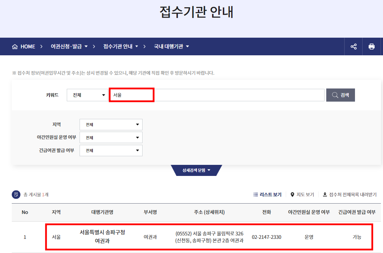Click the document icon next to 총 게시물
The width and height of the screenshot is (383, 253).
pos(16,194)
